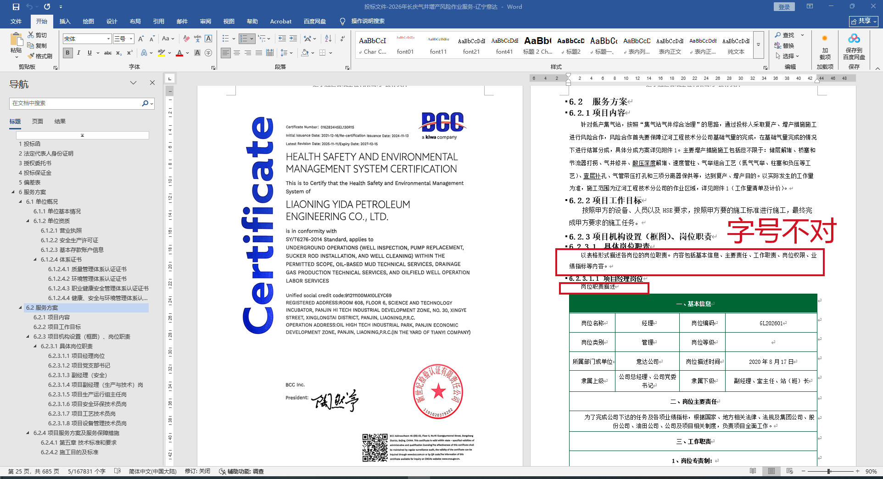Image resolution: width=883 pixels, height=479 pixels.
Task: Toggle italic formatting
Action: (78, 53)
